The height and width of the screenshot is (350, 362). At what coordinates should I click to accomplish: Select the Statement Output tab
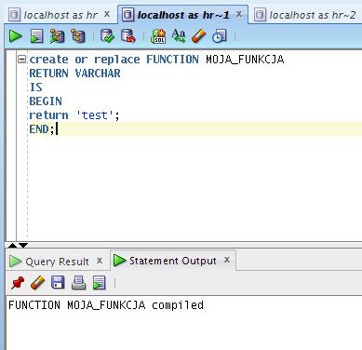click(173, 261)
